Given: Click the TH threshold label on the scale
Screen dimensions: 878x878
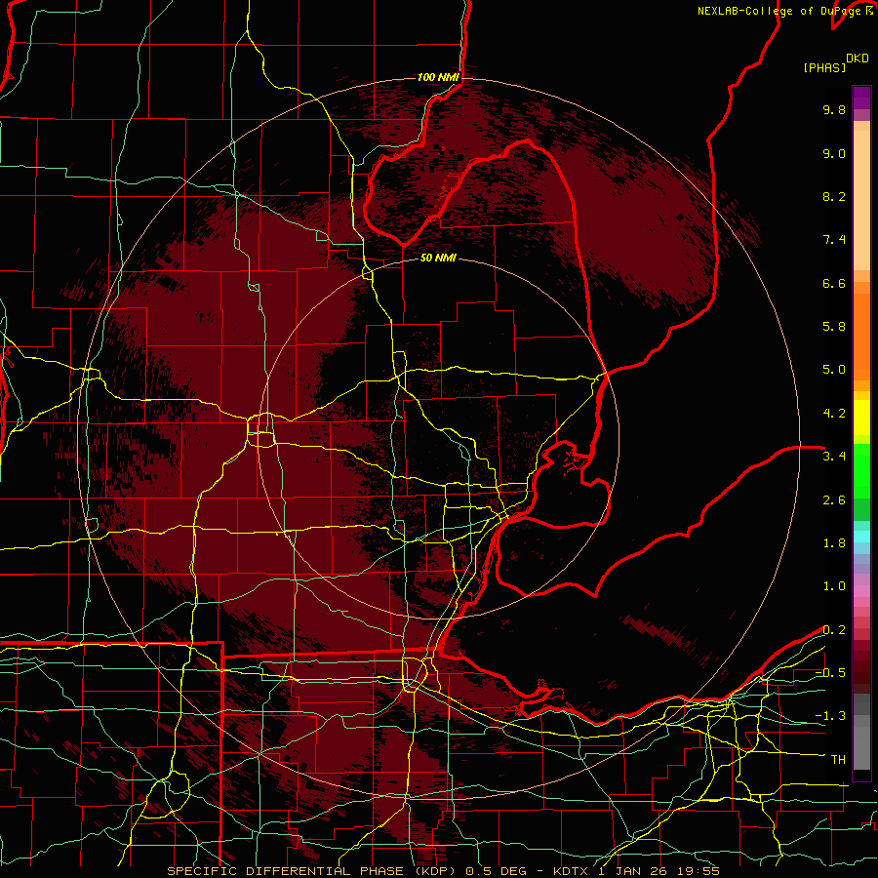Looking at the screenshot, I should coord(838,760).
